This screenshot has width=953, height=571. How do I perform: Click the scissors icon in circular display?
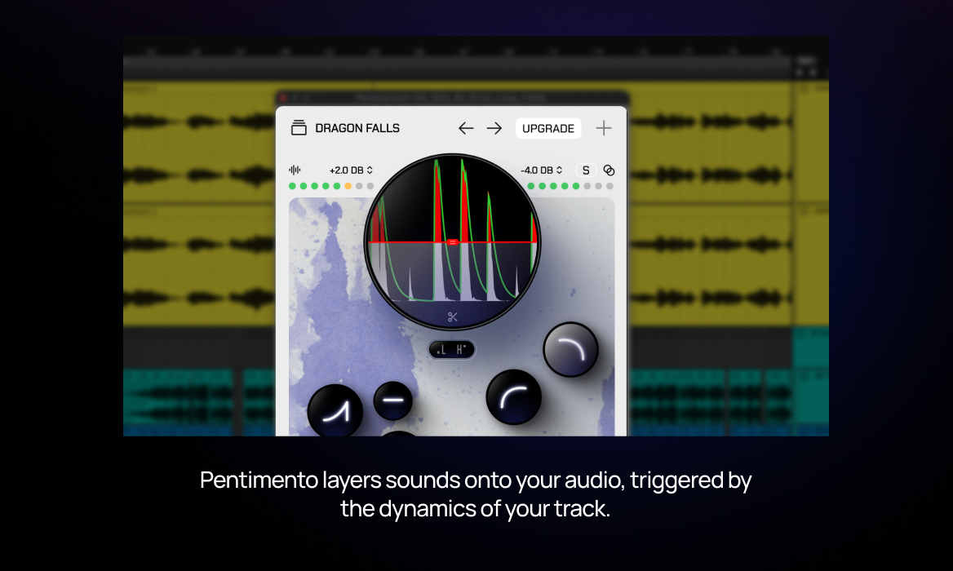click(452, 317)
